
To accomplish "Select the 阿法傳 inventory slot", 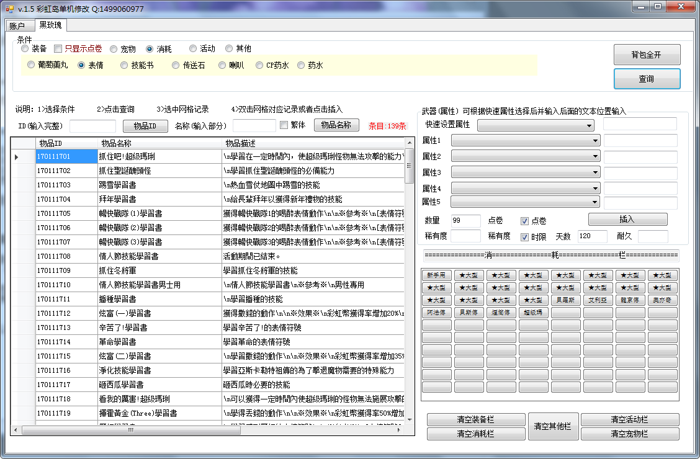I will tap(437, 313).
